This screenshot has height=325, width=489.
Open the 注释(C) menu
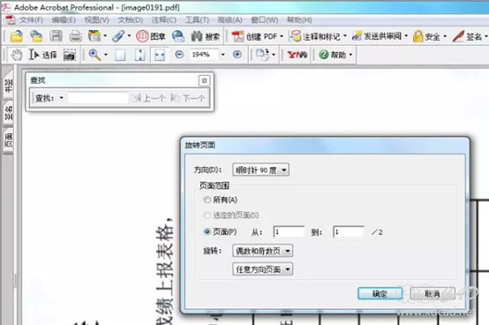(x=163, y=20)
